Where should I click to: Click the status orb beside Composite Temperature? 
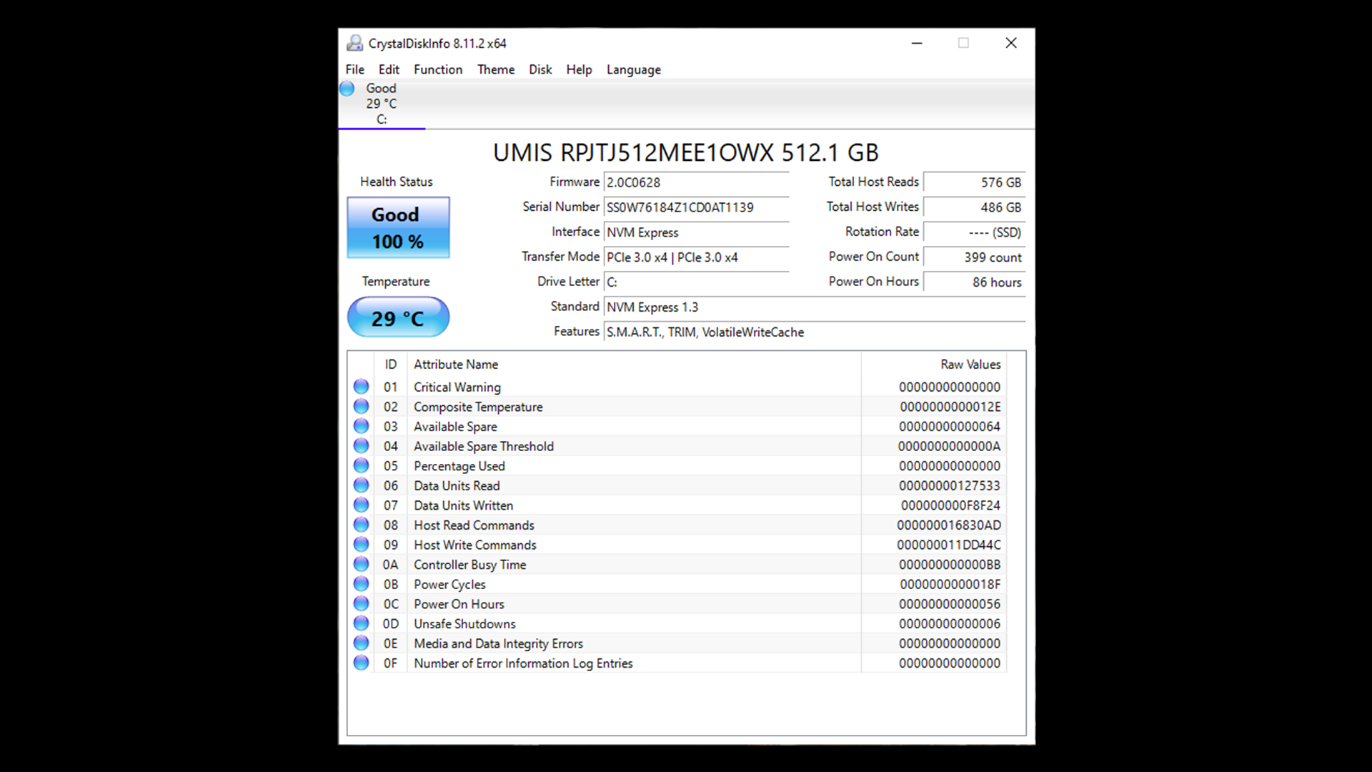pos(362,407)
